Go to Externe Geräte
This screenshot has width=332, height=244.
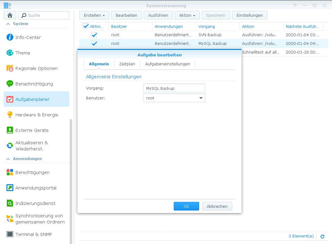click(x=32, y=130)
